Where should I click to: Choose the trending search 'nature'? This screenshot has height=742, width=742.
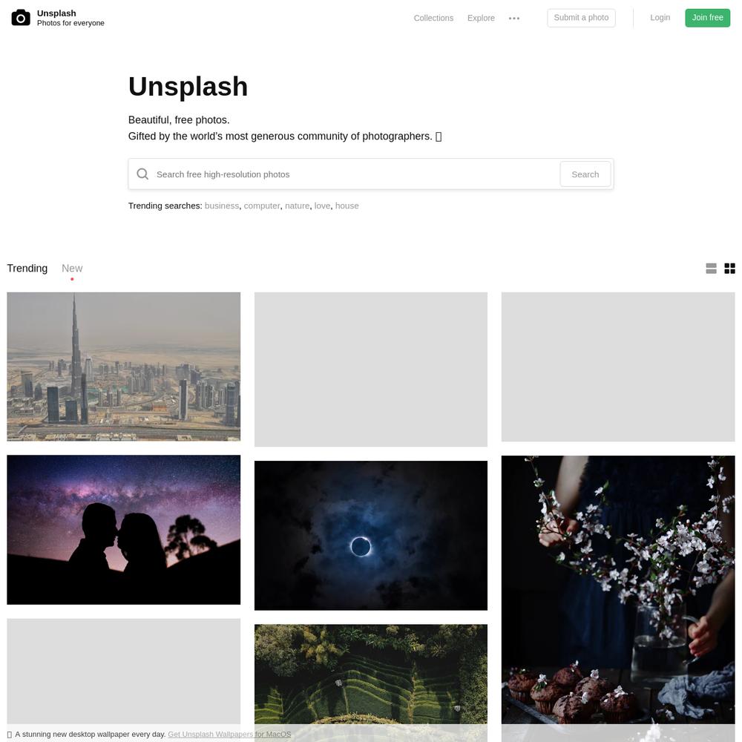(x=298, y=206)
